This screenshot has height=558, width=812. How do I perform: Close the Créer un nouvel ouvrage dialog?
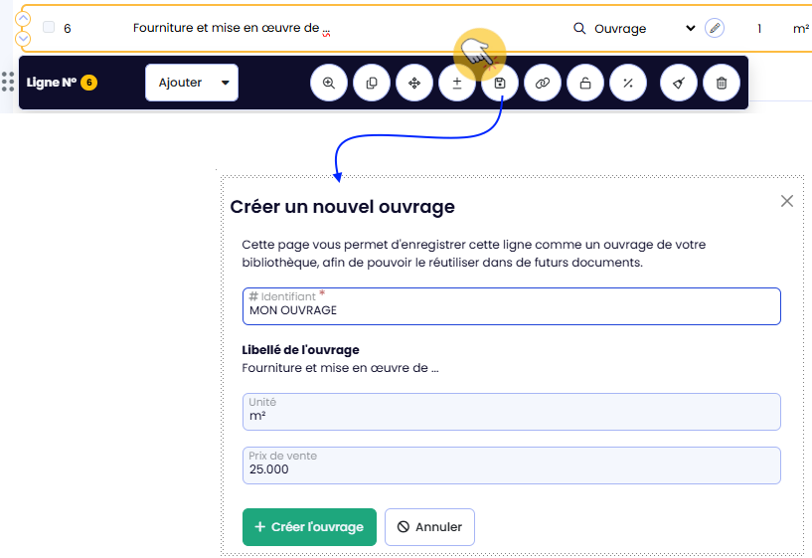click(x=787, y=201)
